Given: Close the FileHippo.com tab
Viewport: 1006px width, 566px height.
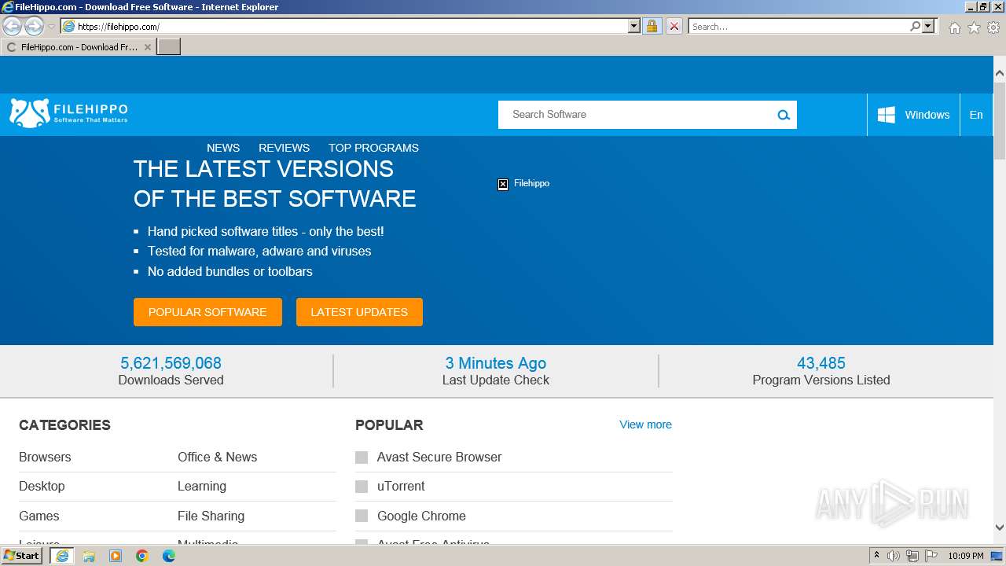Looking at the screenshot, I should pyautogui.click(x=147, y=47).
